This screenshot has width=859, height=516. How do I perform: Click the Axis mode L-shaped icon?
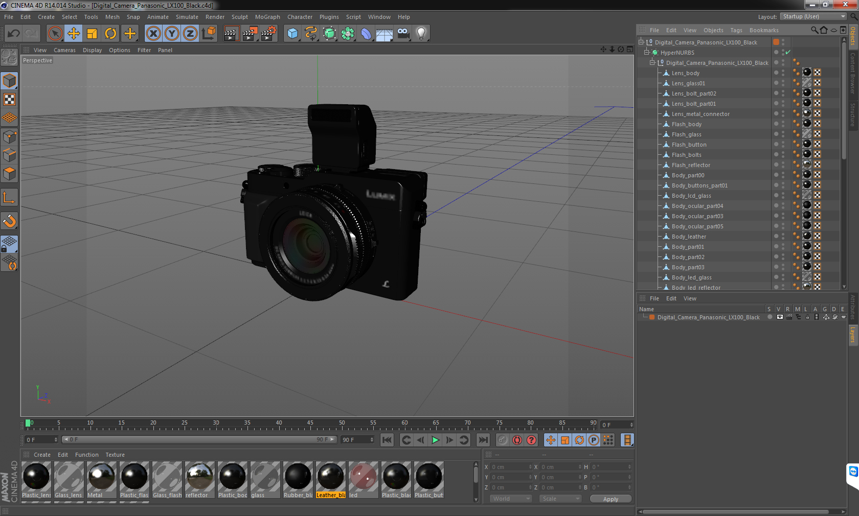pyautogui.click(x=9, y=198)
